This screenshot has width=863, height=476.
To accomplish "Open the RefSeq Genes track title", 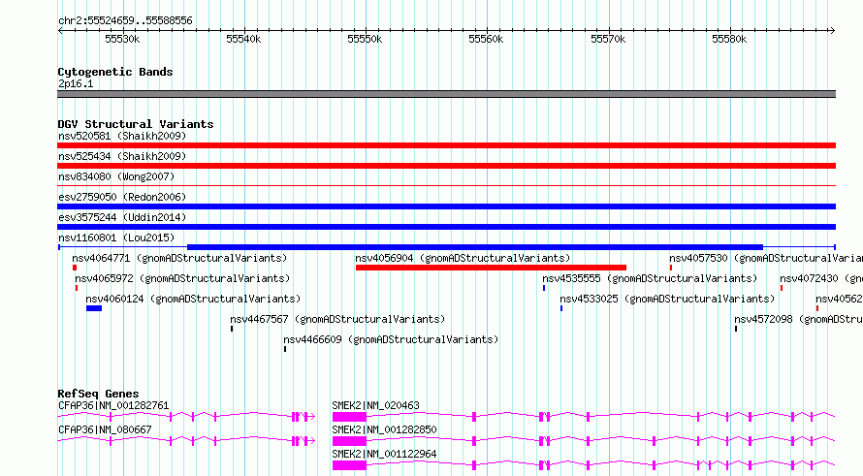I will pyautogui.click(x=99, y=394).
